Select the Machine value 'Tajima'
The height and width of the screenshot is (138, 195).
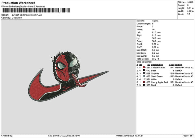click(x=155, y=21)
